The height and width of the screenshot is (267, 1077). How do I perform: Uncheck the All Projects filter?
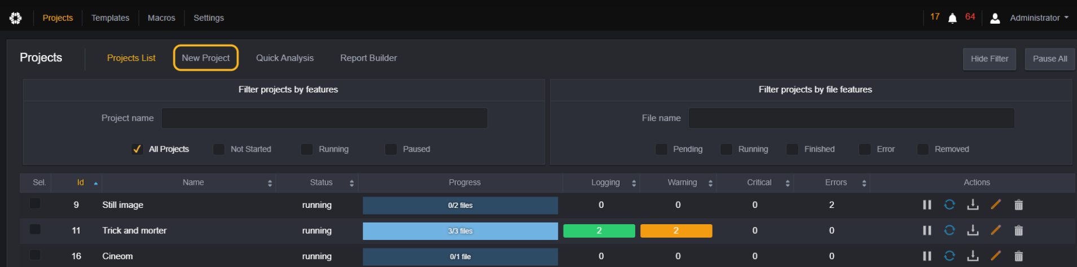point(137,149)
